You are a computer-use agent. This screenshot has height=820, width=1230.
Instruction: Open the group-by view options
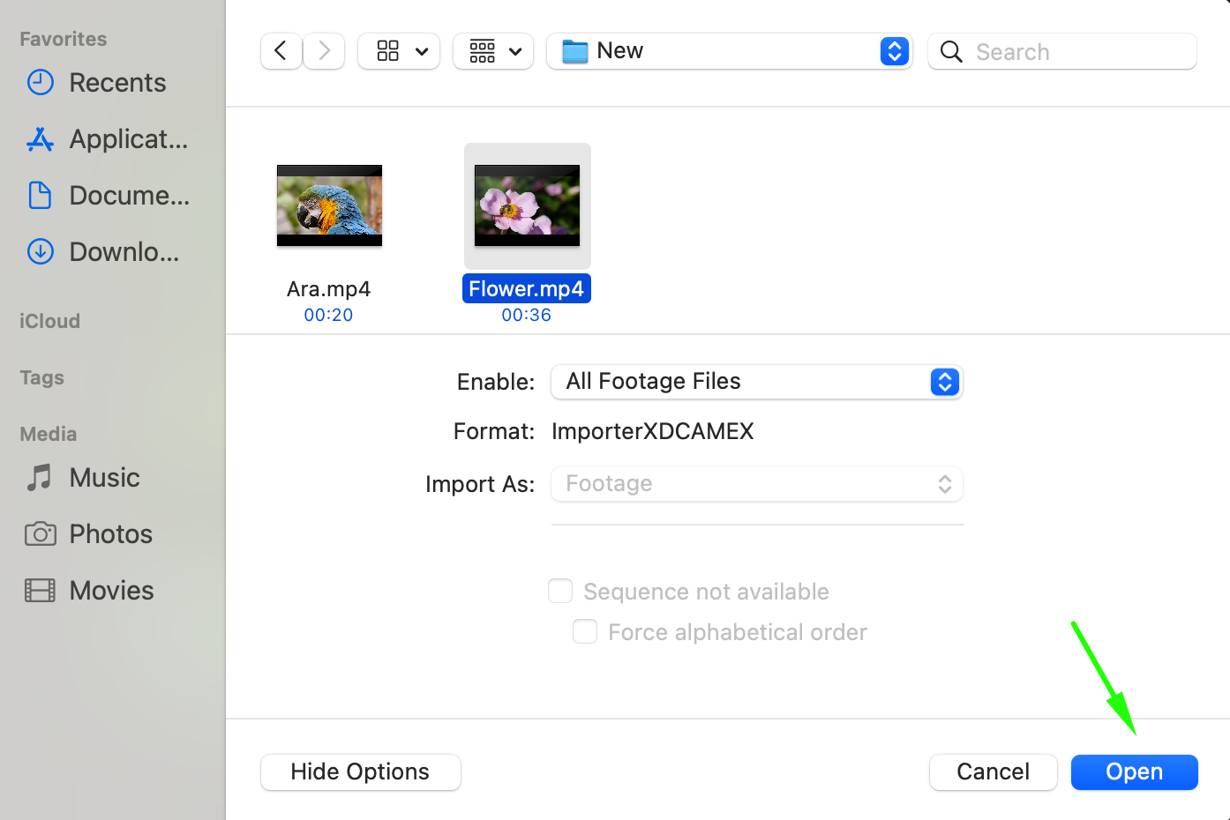tap(493, 51)
